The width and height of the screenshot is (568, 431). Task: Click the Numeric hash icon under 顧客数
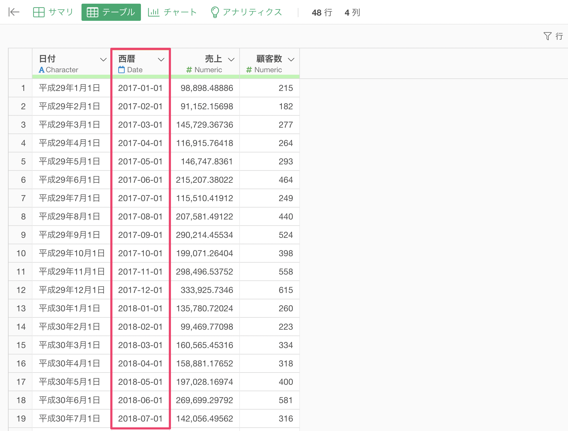click(x=249, y=70)
